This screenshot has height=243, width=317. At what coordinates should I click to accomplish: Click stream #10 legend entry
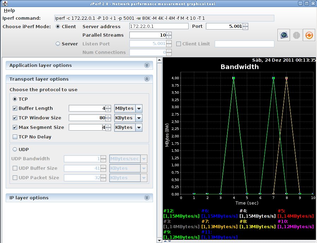(295, 224)
